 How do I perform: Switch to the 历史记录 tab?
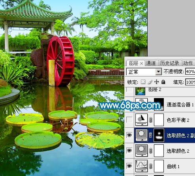pos(169,63)
